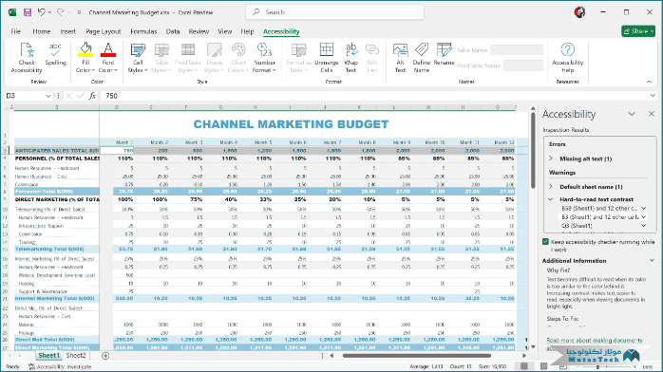This screenshot has height=372, width=663.
Task: Click Accessibility: Investigate in status bar
Action: click(x=60, y=366)
